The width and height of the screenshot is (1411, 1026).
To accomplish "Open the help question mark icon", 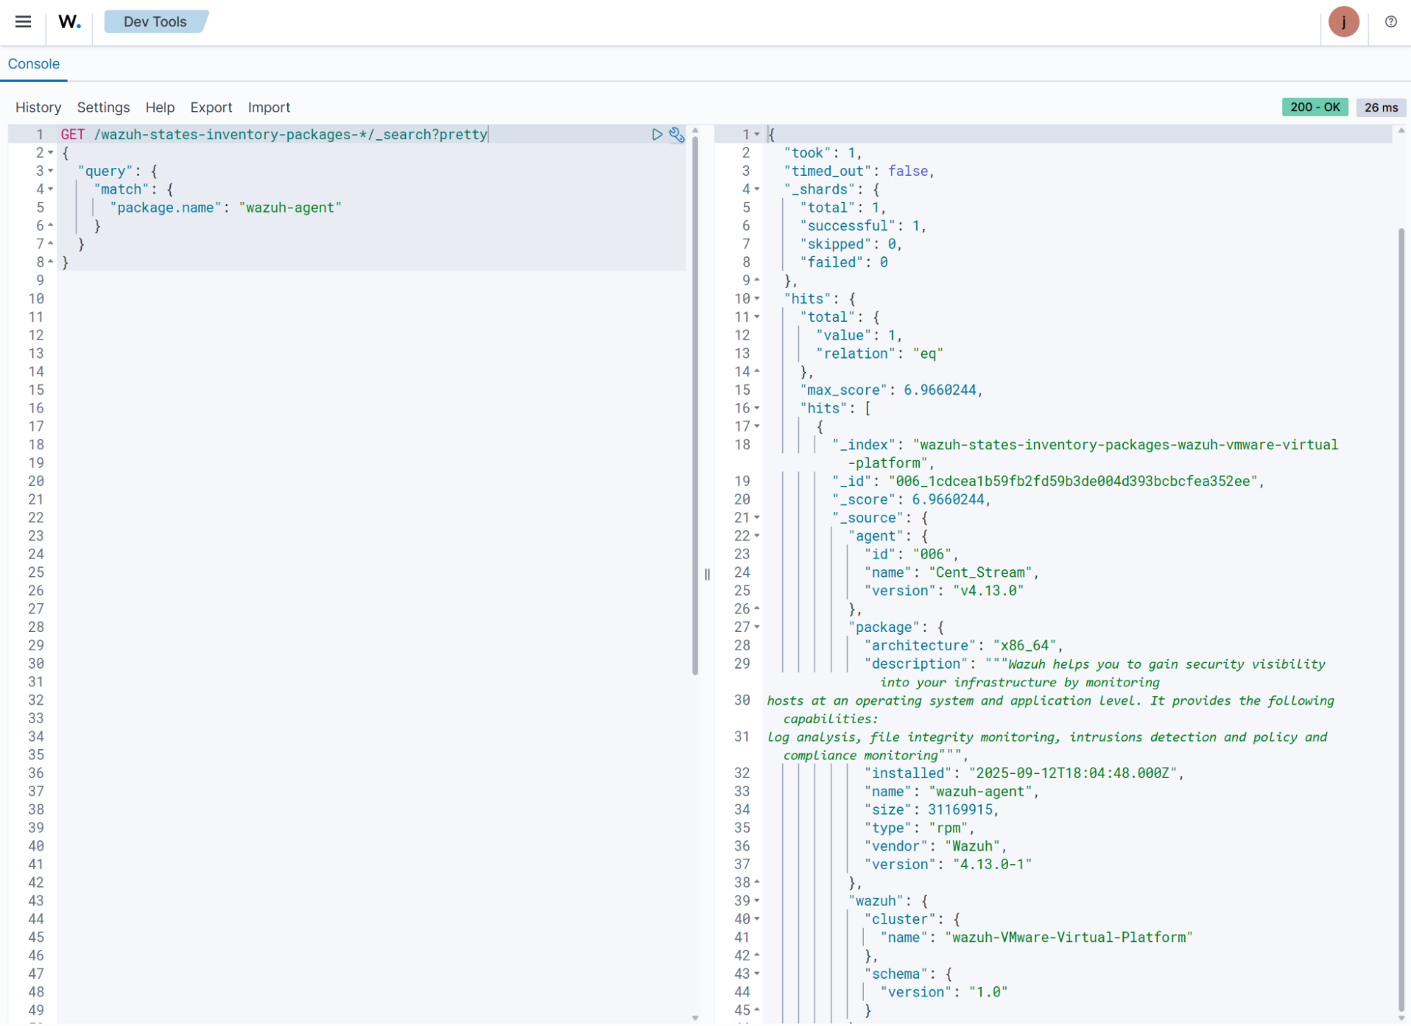I will (x=1391, y=22).
